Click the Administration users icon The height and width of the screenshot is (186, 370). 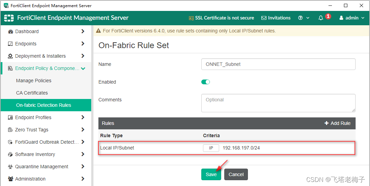pyautogui.click(x=10, y=179)
